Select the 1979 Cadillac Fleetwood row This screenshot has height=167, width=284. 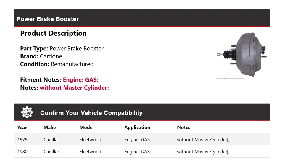142,139
